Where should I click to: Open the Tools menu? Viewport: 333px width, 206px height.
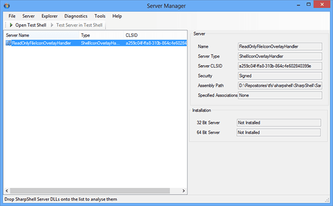(100, 16)
